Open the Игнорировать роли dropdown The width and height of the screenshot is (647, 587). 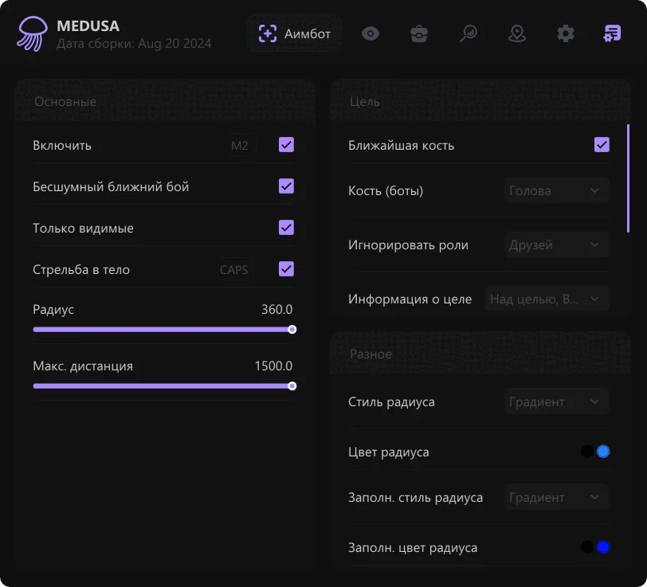pos(556,245)
